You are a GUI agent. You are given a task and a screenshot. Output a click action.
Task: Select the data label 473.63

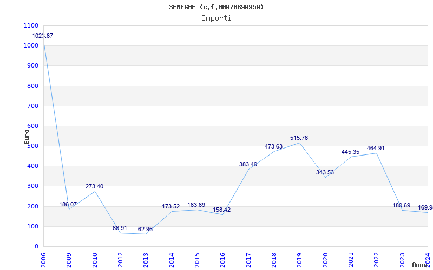[x=273, y=146]
